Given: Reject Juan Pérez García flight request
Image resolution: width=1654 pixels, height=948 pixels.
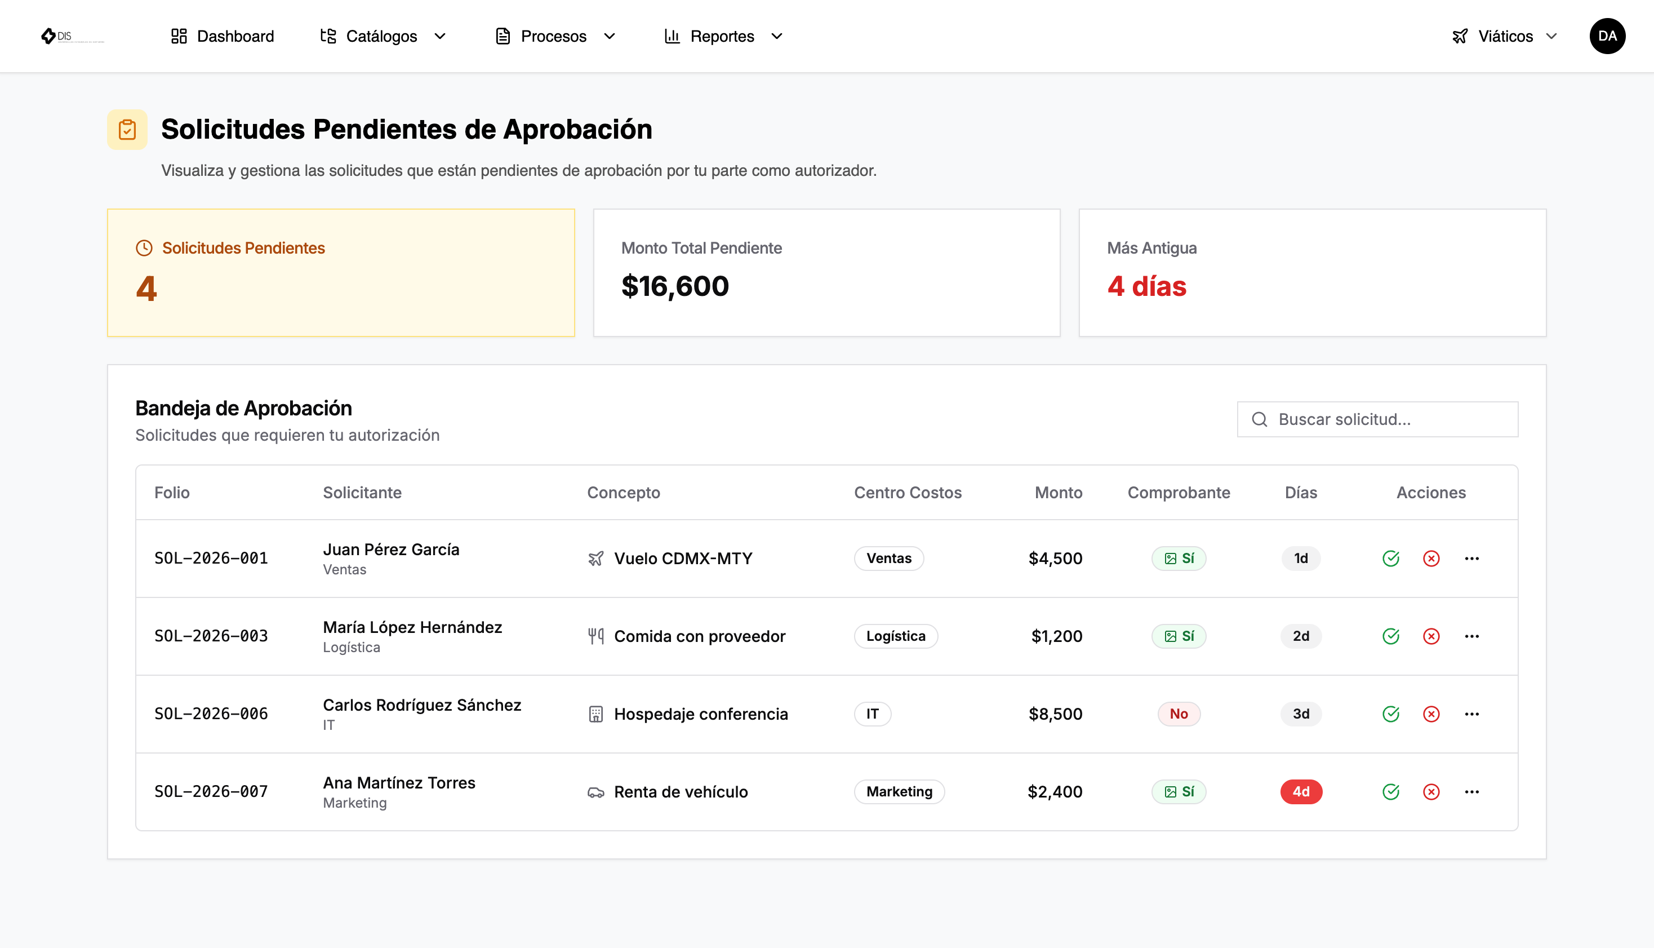Looking at the screenshot, I should pos(1431,558).
